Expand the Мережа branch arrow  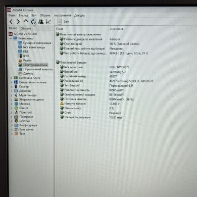(x=12, y=104)
